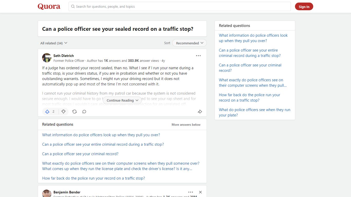Open more options on Benjamin Bender's answer
The image size is (351, 197).
pyautogui.click(x=190, y=192)
